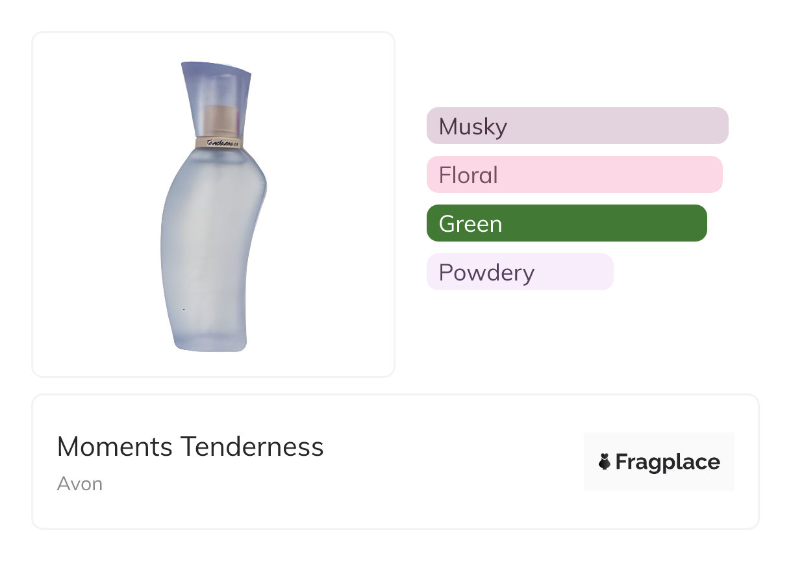Select the pink Floral accord bar

(x=574, y=175)
